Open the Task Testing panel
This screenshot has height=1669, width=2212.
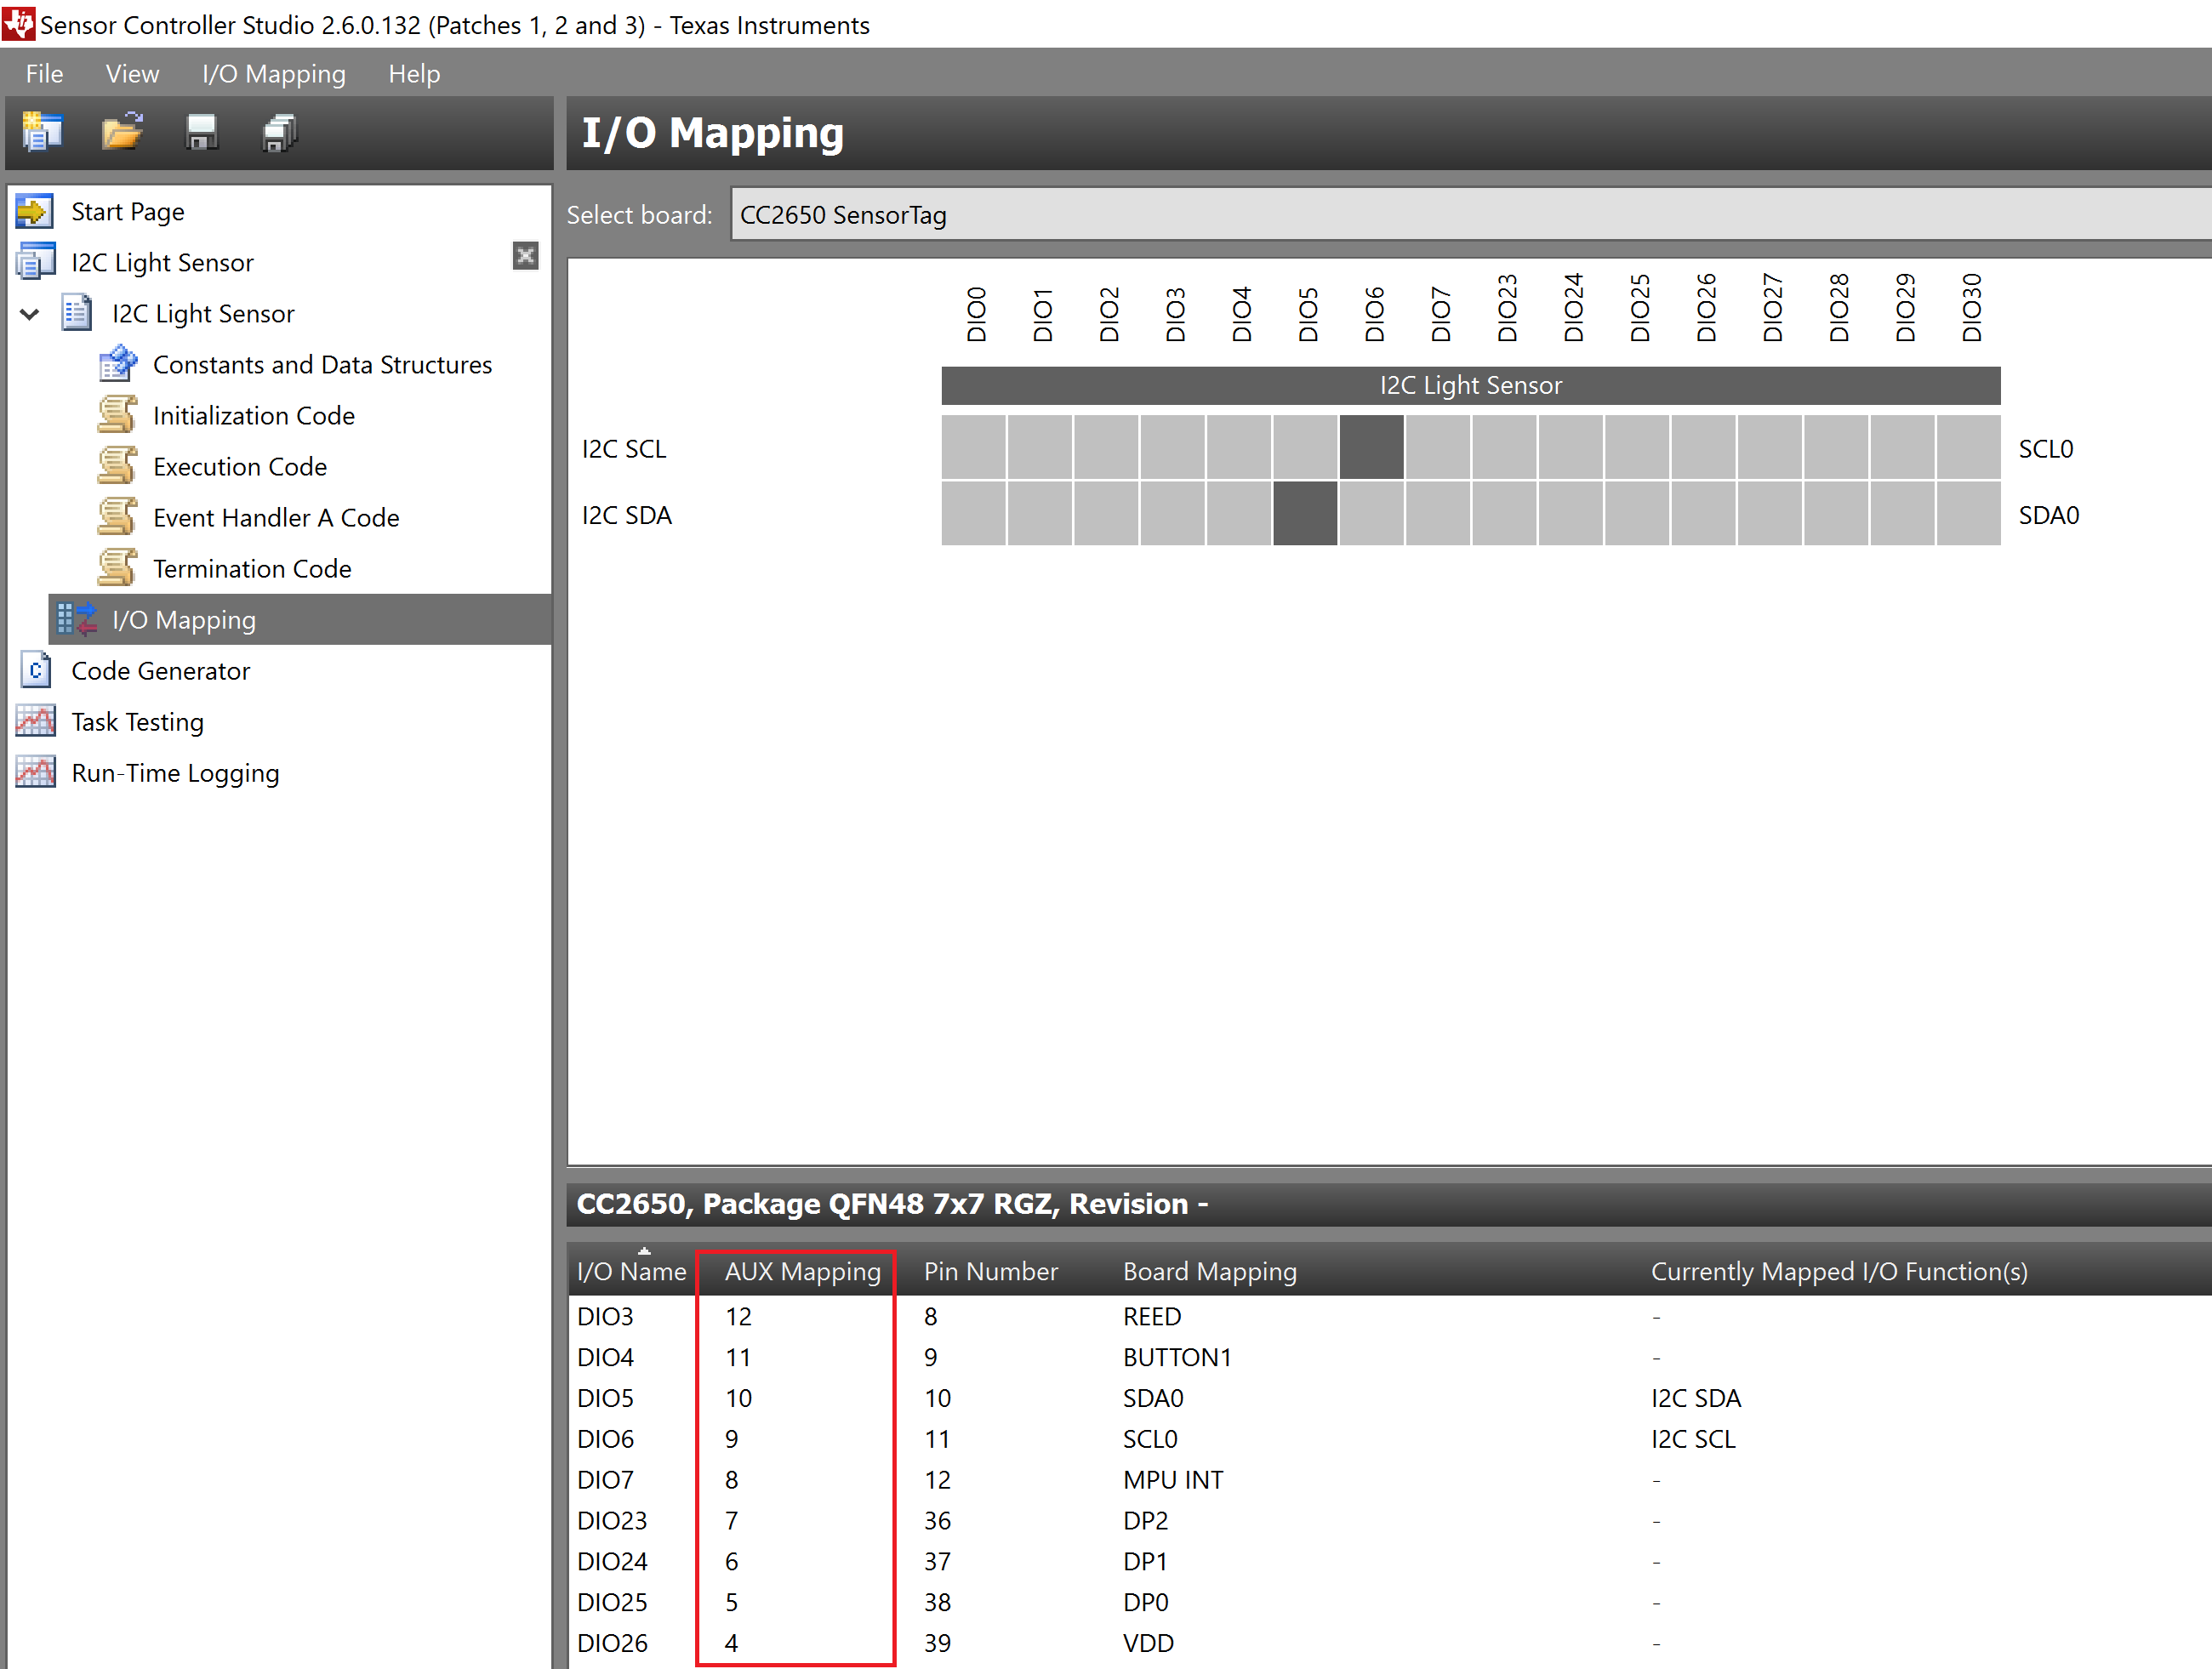[137, 722]
